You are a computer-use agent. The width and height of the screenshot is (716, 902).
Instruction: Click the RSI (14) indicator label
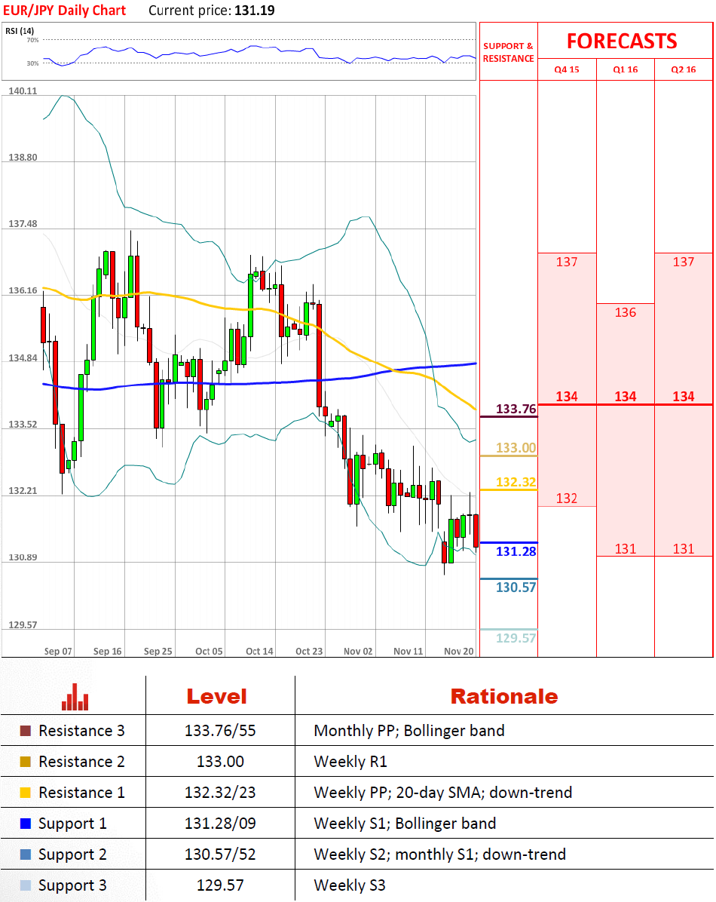click(x=20, y=30)
